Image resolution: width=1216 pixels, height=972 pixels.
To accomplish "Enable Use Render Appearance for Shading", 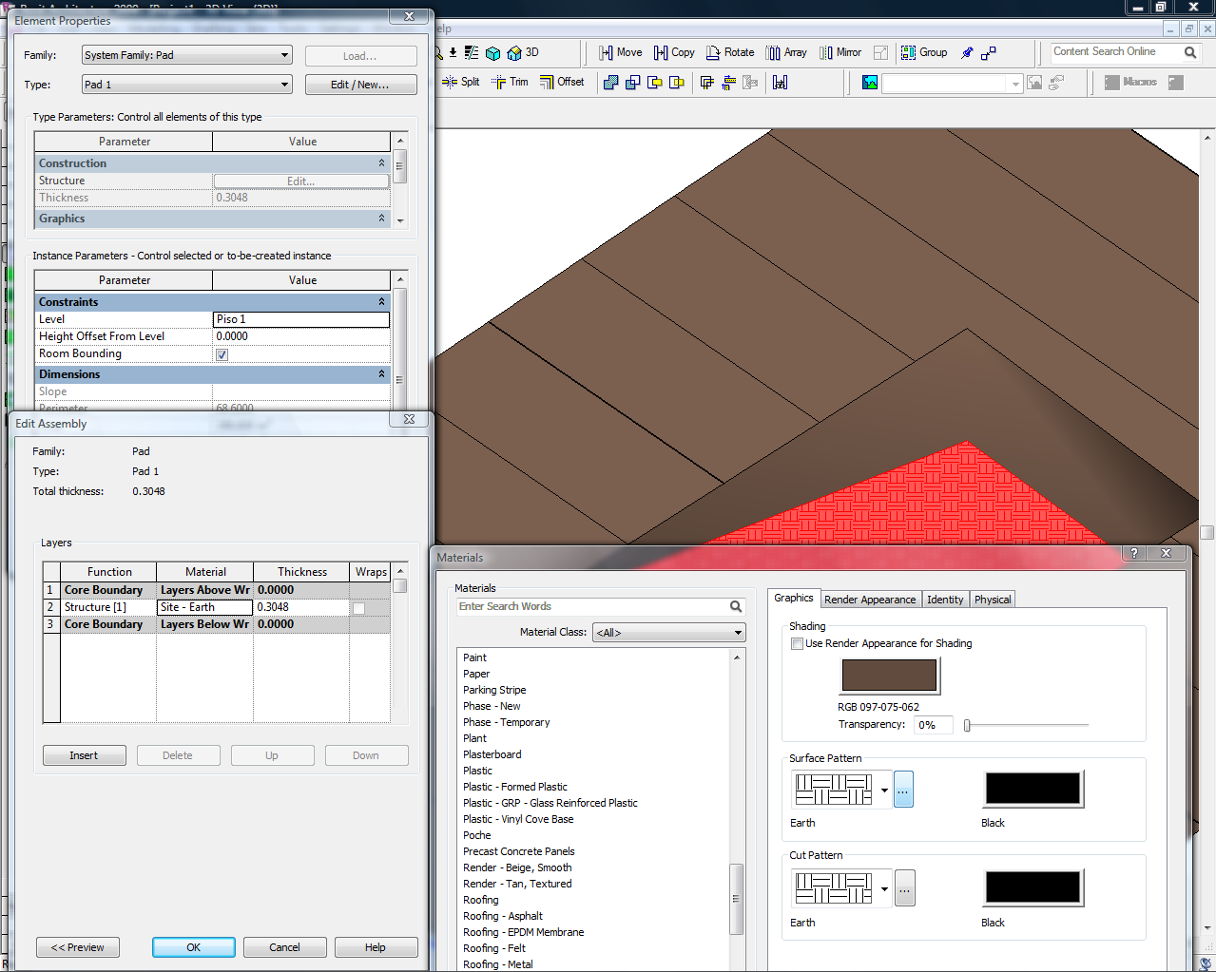I will point(798,643).
